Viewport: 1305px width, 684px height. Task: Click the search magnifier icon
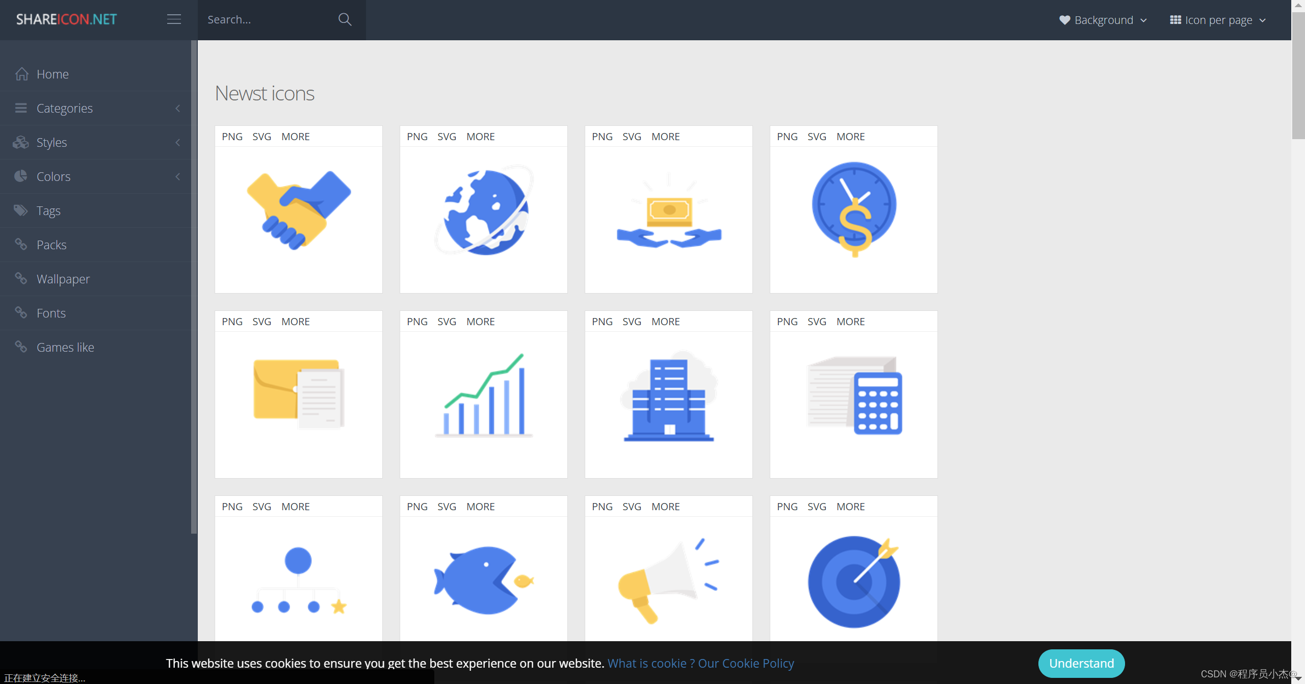(345, 20)
